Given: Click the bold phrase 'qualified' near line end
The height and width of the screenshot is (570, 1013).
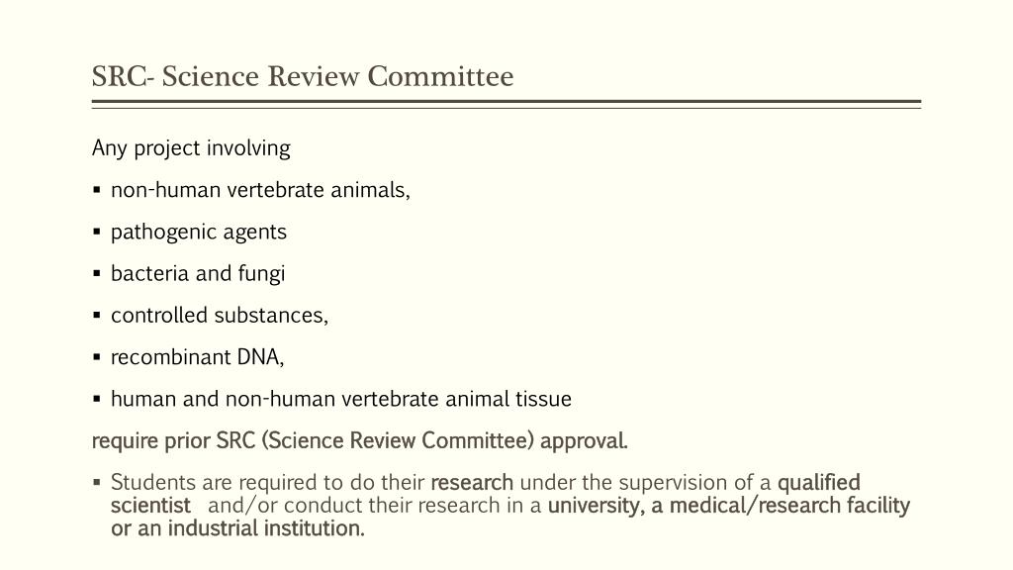Looking at the screenshot, I should point(818,483).
